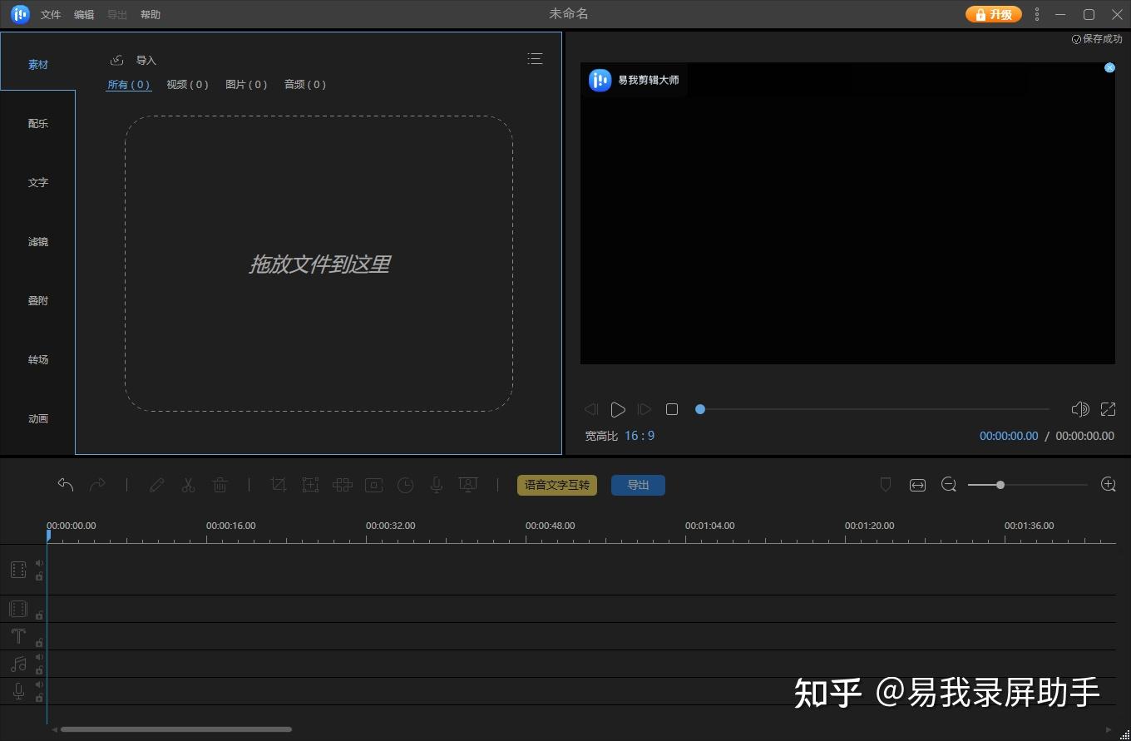Image resolution: width=1131 pixels, height=741 pixels.
Task: Delete selected clip with trash icon
Action: point(220,485)
